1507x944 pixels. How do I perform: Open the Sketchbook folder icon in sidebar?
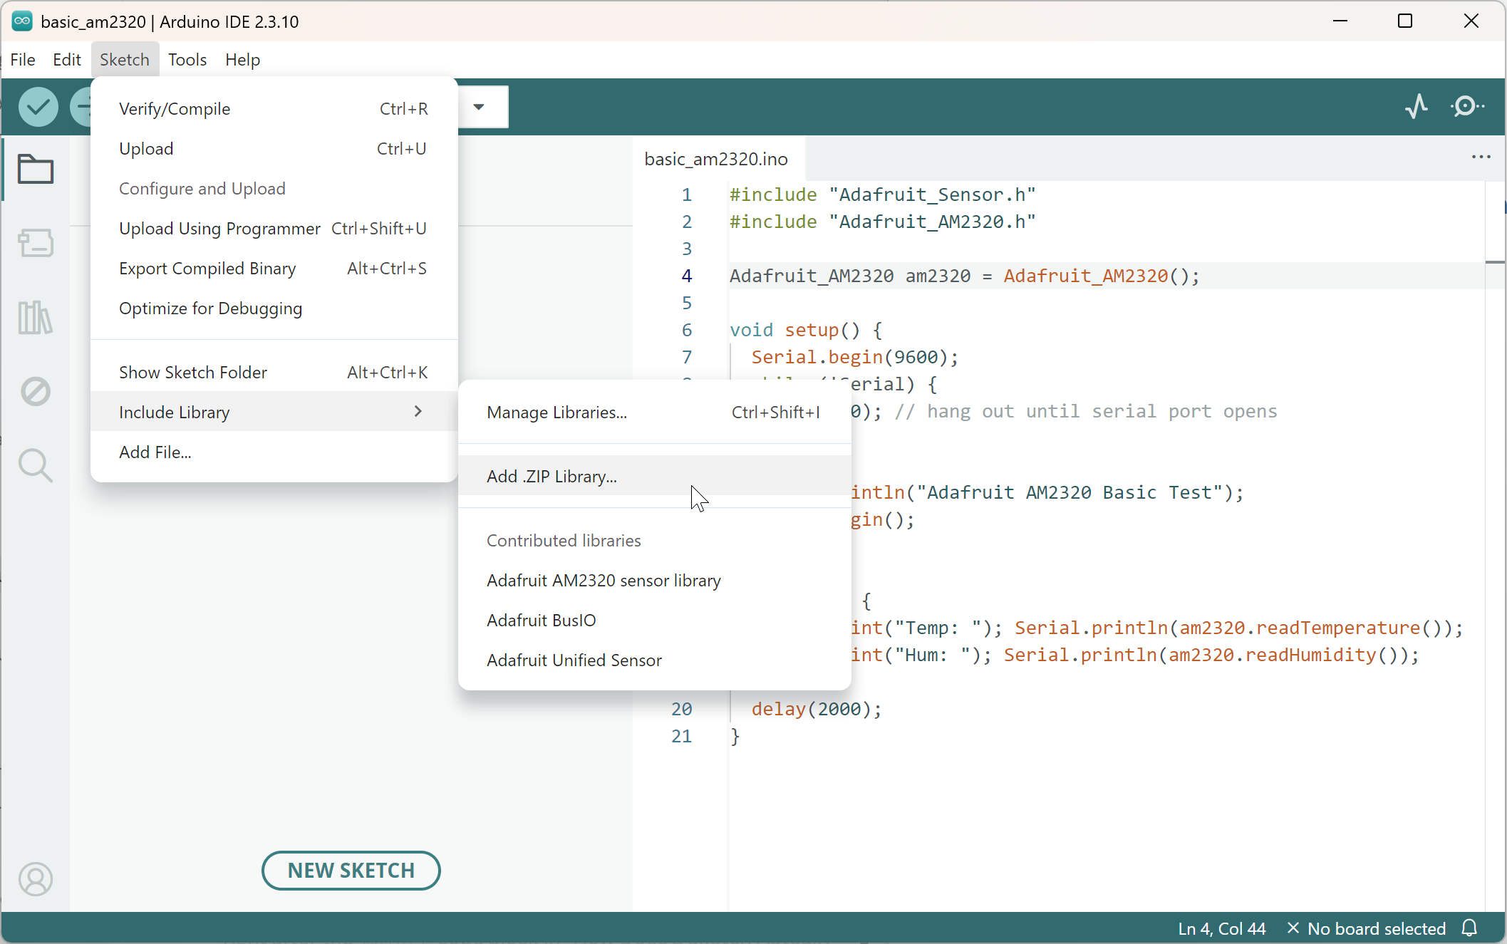(35, 170)
